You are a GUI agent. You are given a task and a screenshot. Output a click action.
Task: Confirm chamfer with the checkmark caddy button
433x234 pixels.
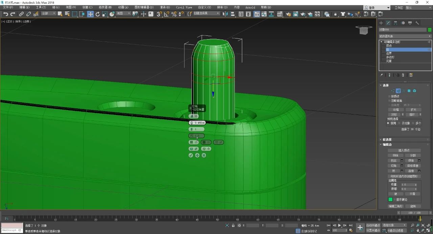point(191,155)
